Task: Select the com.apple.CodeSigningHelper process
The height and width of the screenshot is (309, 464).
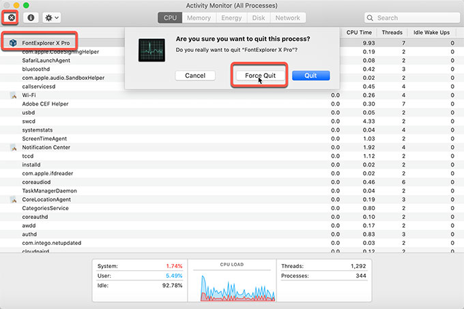Action: 60,52
